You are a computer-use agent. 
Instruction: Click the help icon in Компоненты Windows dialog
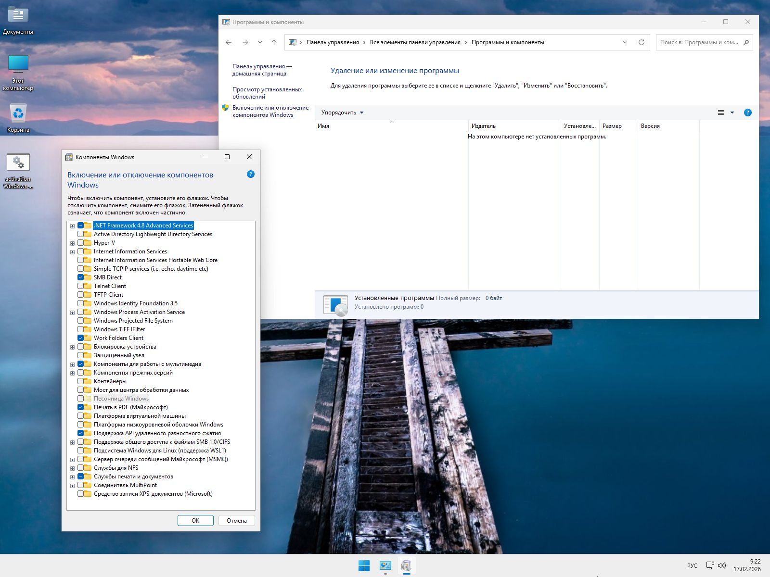click(250, 175)
